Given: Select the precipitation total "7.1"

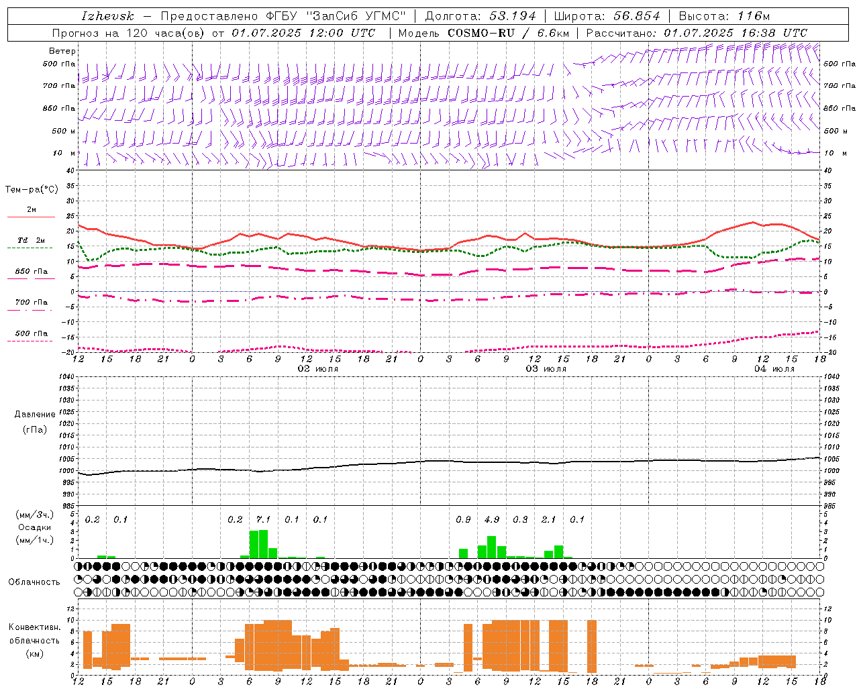Looking at the screenshot, I should pos(263,519).
